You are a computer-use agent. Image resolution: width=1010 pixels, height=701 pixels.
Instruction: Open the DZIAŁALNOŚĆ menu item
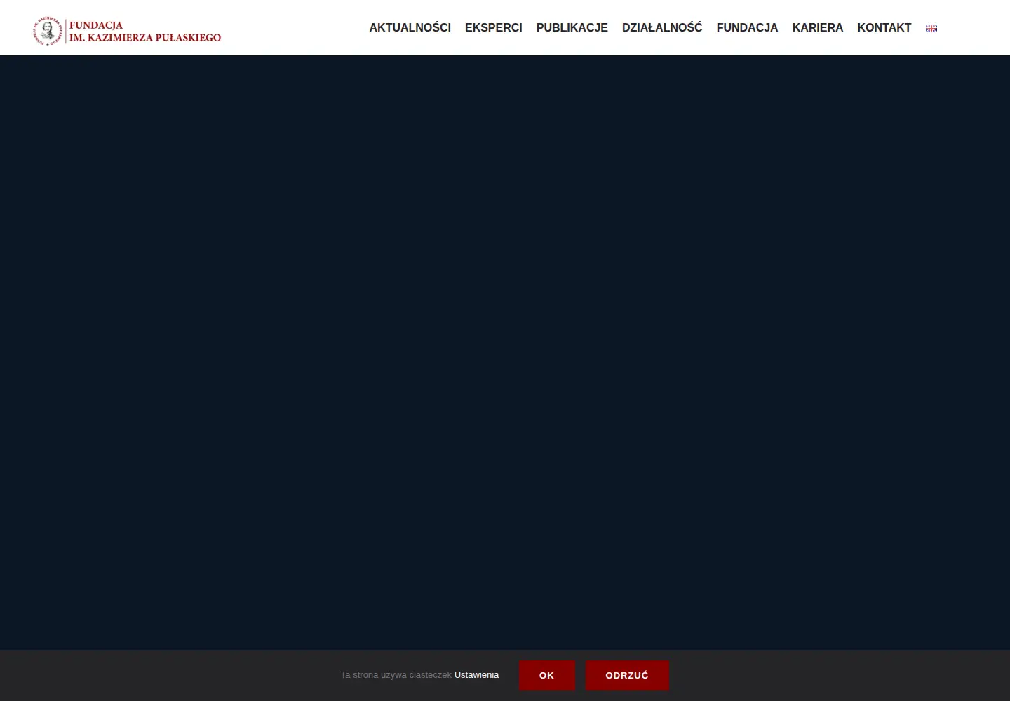tap(662, 27)
